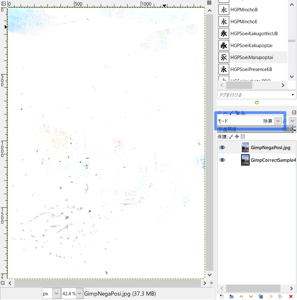The image size is (297, 300).
Task: Click the GimpCorrectSample4 layer thumbnail
Action: pos(245,160)
